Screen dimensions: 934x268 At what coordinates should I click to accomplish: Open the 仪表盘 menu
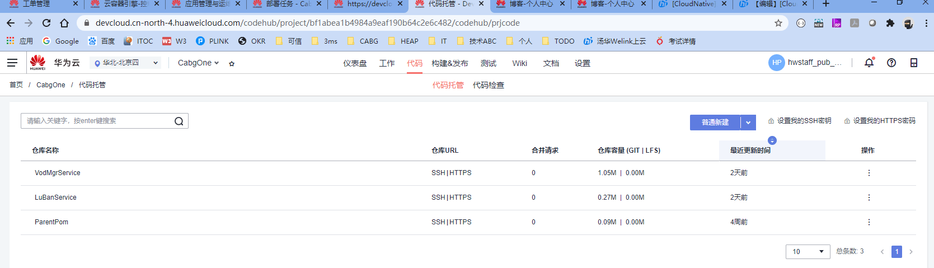tap(355, 63)
